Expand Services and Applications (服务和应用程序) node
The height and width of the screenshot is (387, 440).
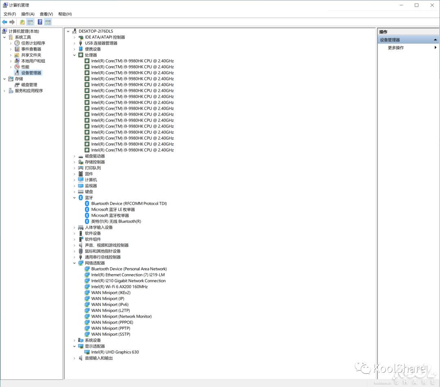[4, 91]
